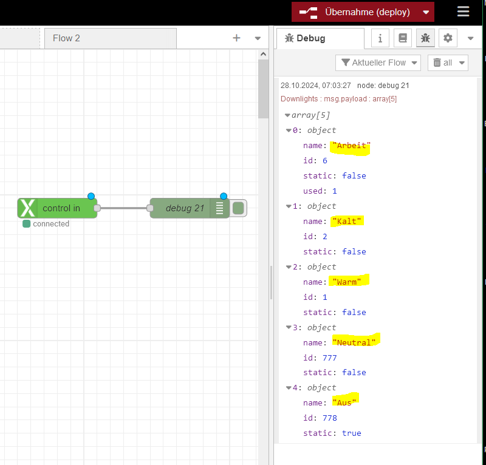Select the debug bug sidebar icon
Screen dimensions: 486x465
click(425, 38)
